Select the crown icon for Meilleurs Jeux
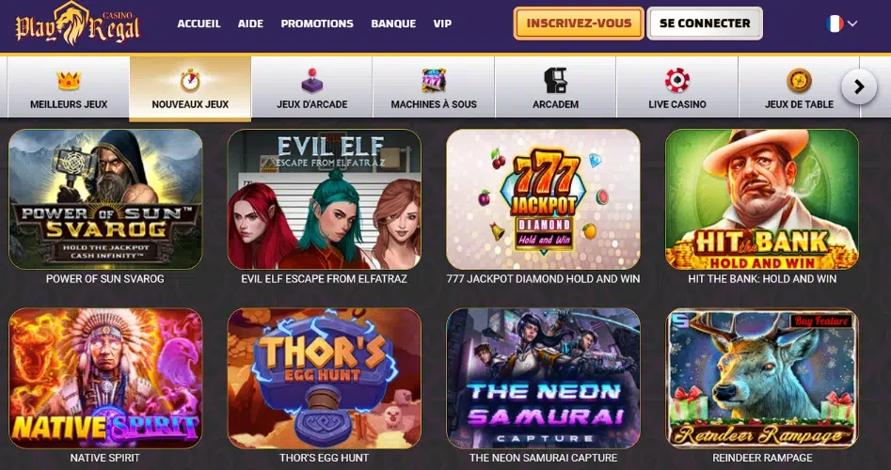This screenshot has height=470, width=891. click(69, 81)
